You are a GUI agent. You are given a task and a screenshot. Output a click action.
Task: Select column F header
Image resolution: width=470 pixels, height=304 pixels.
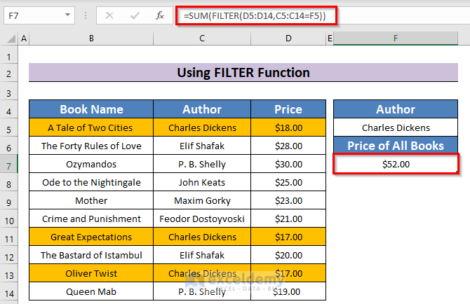(396, 39)
